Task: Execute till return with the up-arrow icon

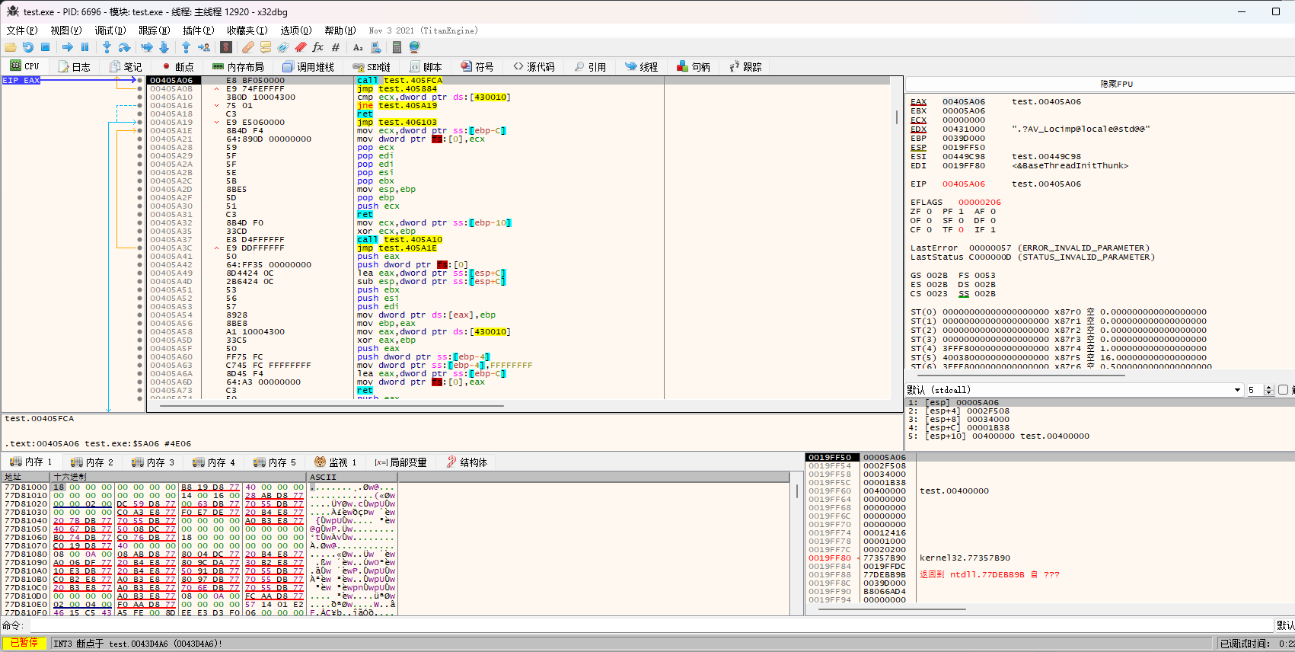Action: coord(186,47)
